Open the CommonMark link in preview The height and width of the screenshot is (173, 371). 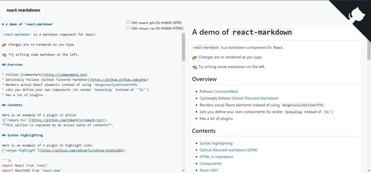pyautogui.click(x=226, y=91)
